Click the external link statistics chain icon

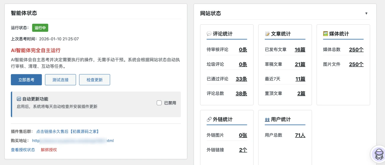click(x=209, y=120)
